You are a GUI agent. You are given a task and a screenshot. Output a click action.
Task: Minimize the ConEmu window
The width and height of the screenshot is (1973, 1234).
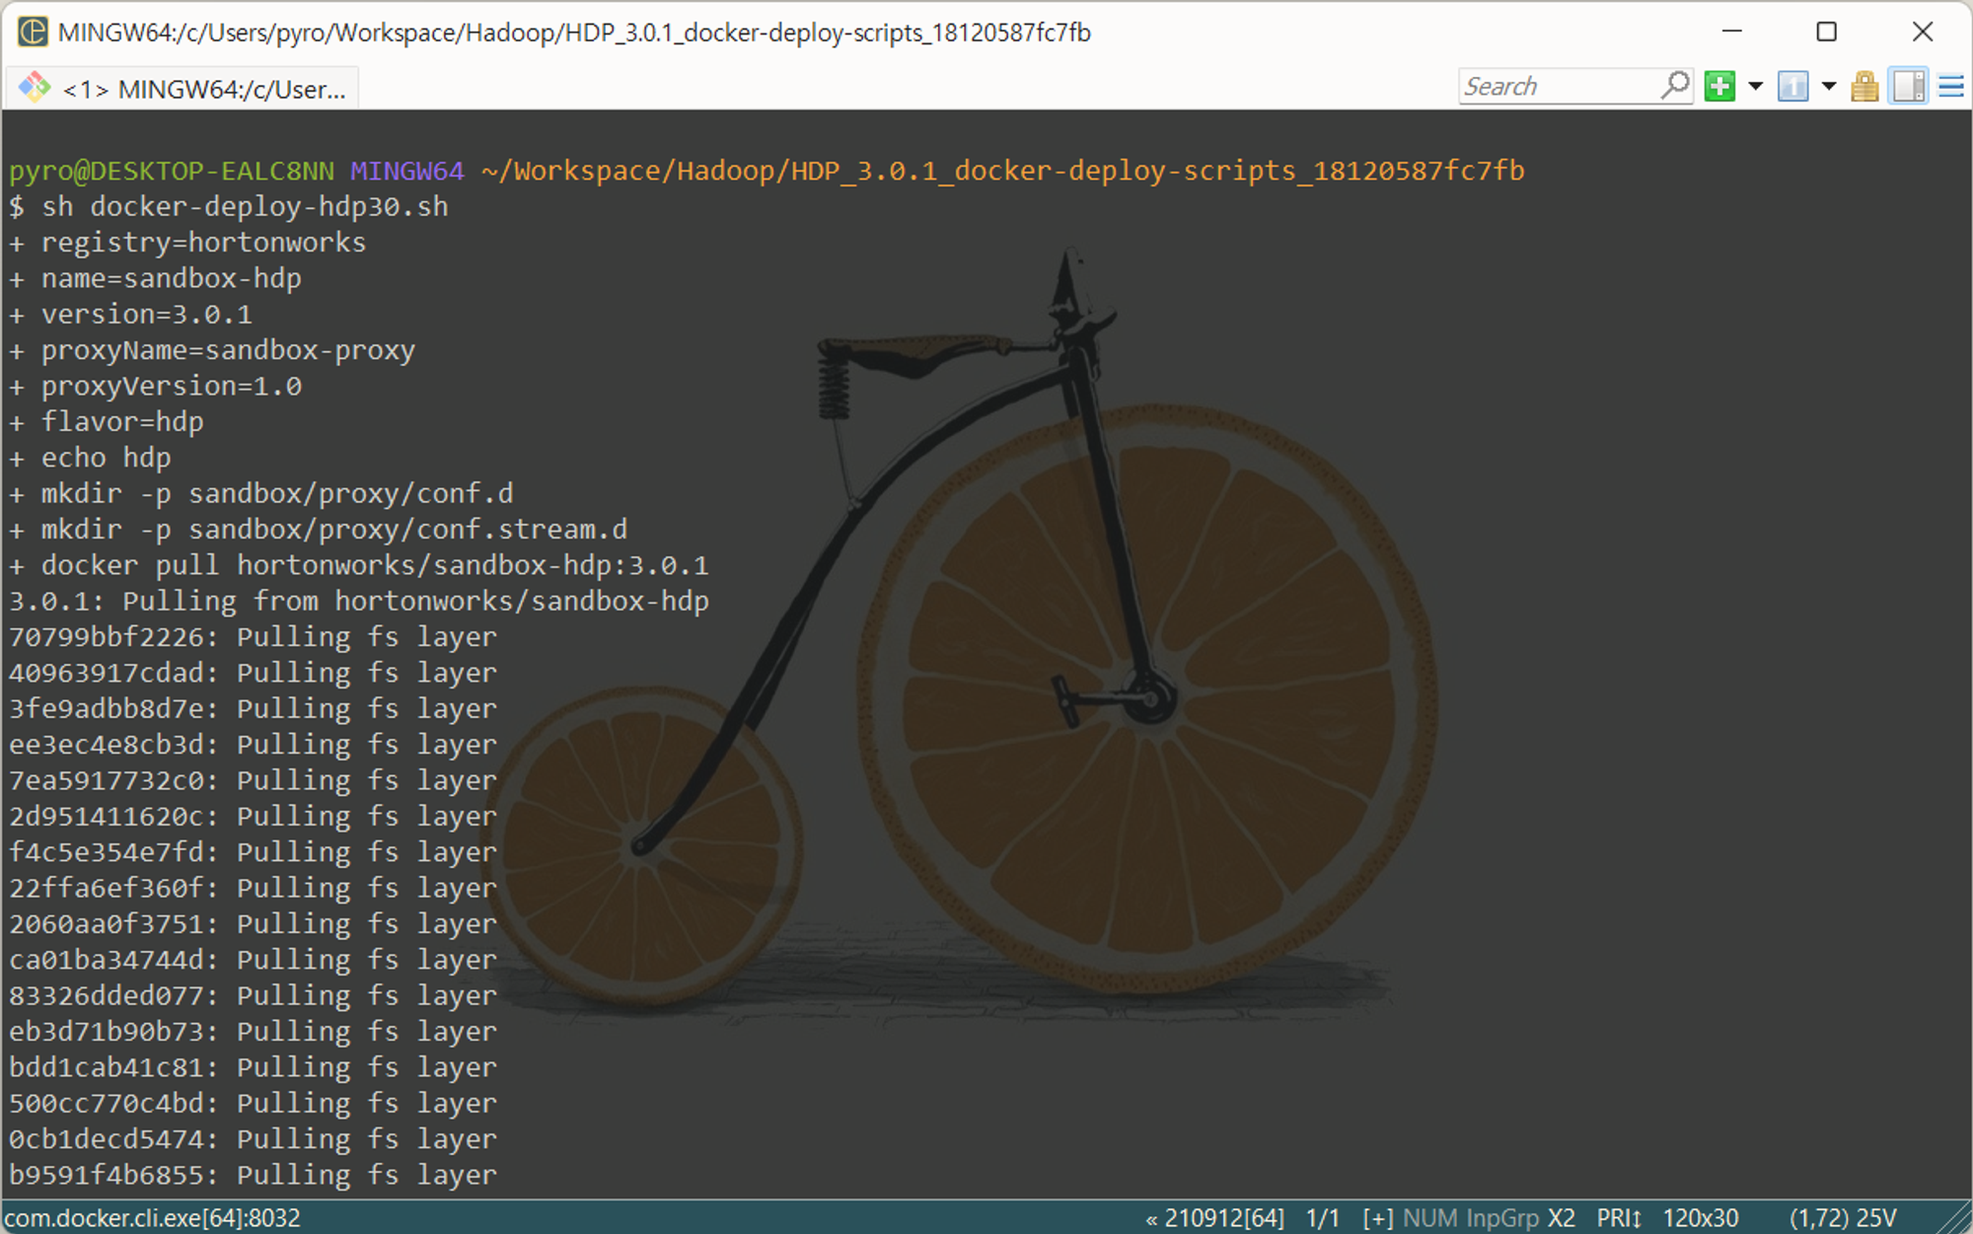coord(1732,32)
